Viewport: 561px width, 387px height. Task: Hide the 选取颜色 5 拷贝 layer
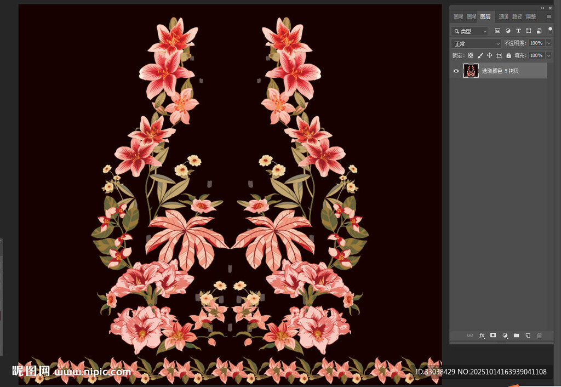coord(456,71)
